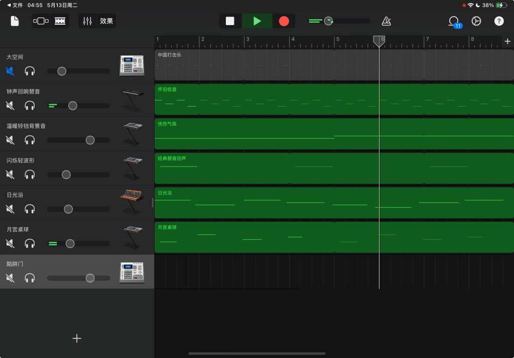This screenshot has width=514, height=358.
Task: Mute the 月宫桌球 track
Action: coord(10,243)
